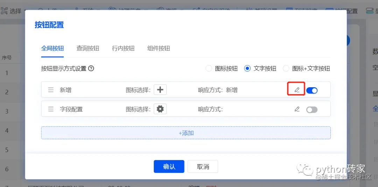Viewport: 378px width, 187px height.
Task: Switch to the 全局按钮 tab
Action: (52, 48)
